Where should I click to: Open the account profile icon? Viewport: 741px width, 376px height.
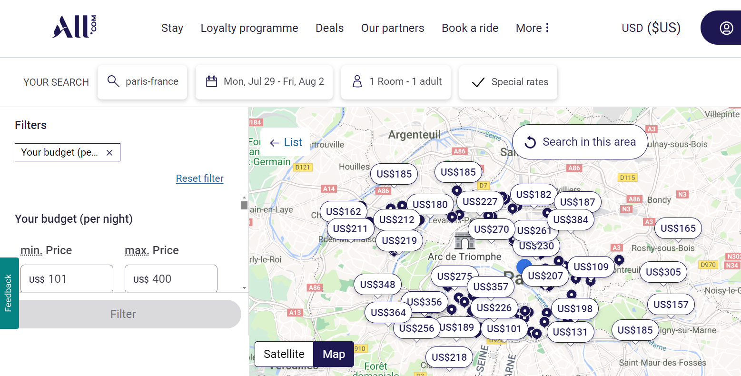point(726,28)
